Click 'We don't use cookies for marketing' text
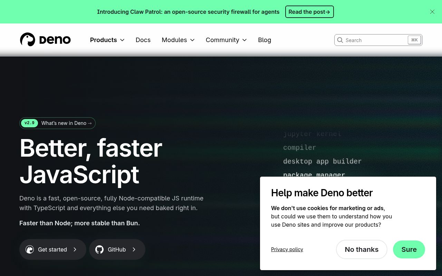Screen dimensions: 442x276 coord(328,208)
